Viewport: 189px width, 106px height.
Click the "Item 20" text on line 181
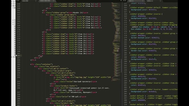pos(82,54)
